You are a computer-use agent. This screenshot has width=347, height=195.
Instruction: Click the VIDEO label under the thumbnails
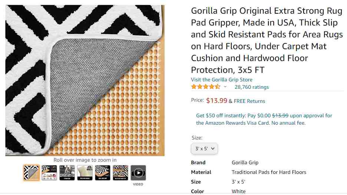(x=138, y=184)
